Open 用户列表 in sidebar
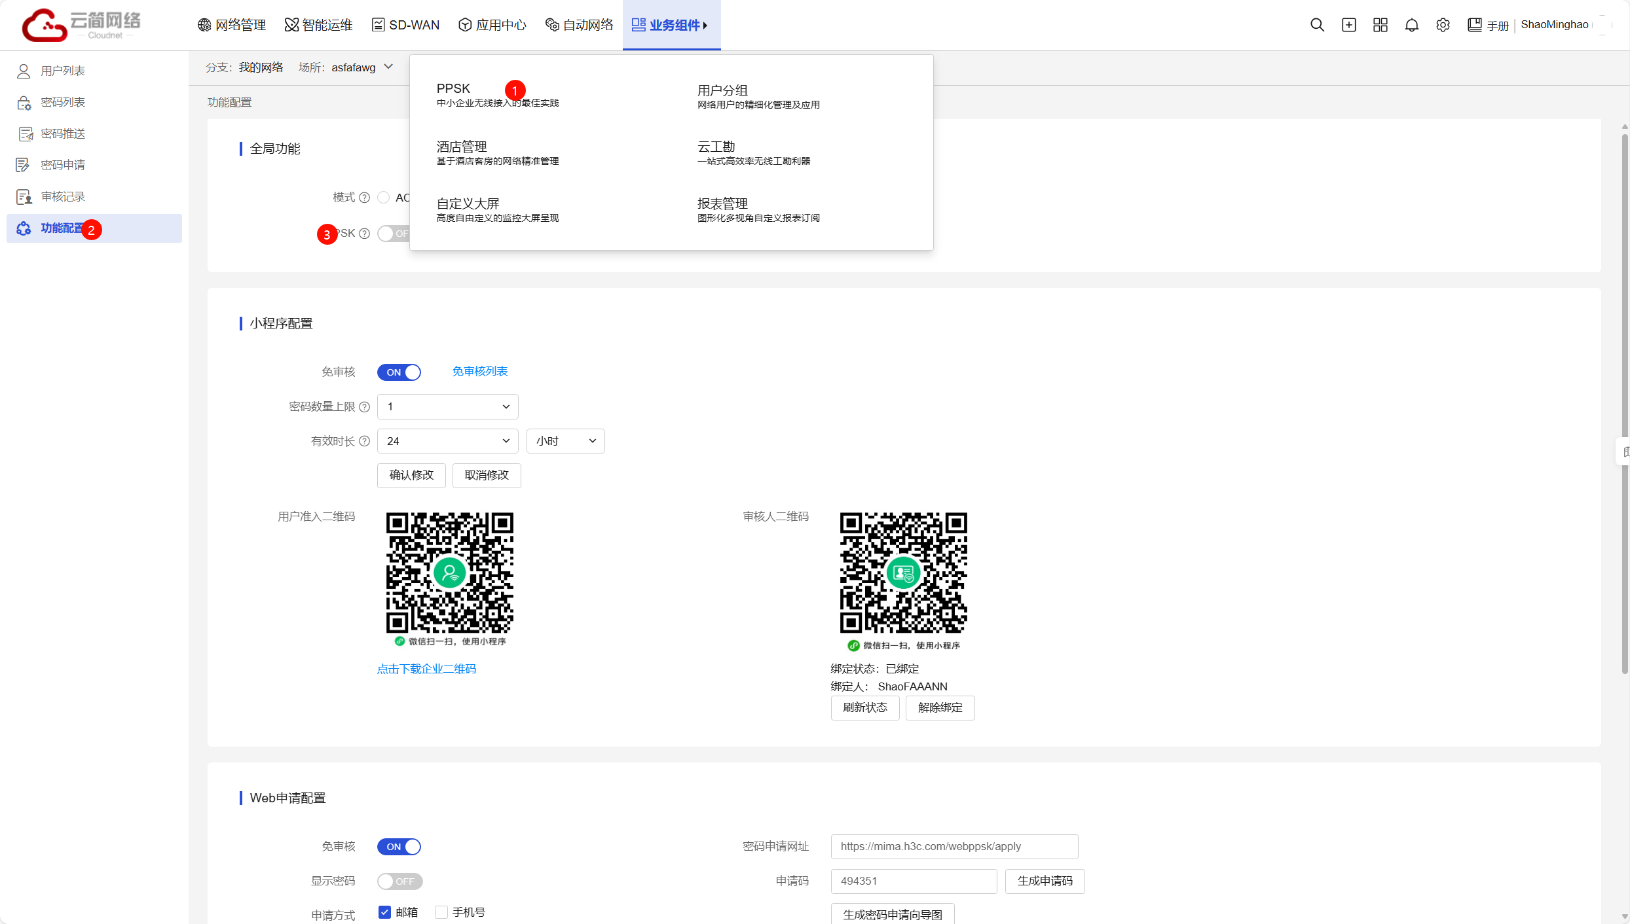 (x=62, y=71)
